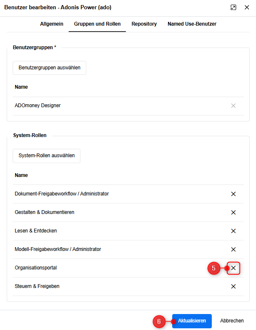
Task: Open the Named Use-Benutzer tab
Action: pyautogui.click(x=192, y=24)
